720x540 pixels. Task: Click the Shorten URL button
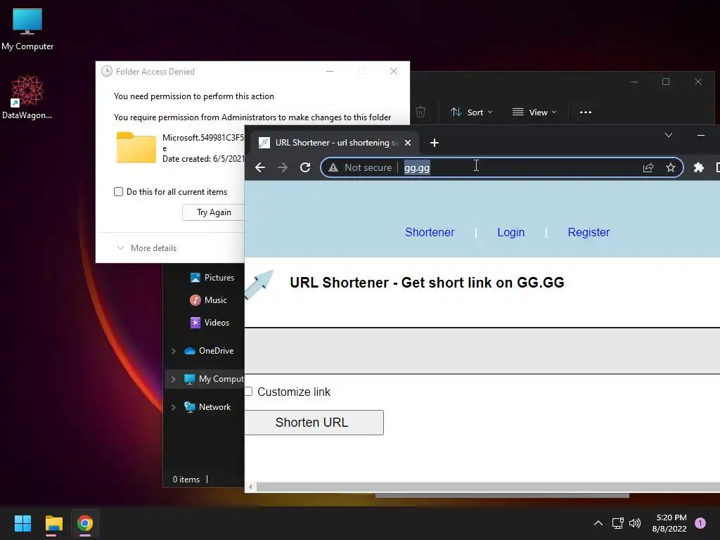click(314, 423)
